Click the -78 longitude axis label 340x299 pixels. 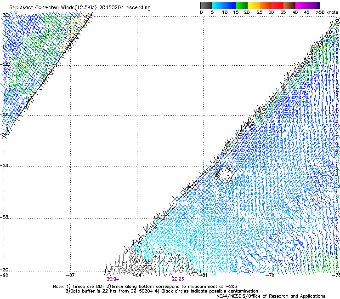pos(270,275)
